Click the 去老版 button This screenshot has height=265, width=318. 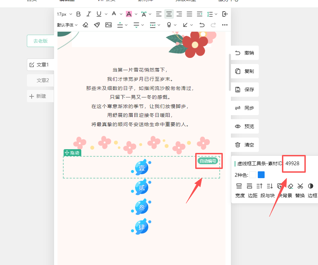pos(40,41)
